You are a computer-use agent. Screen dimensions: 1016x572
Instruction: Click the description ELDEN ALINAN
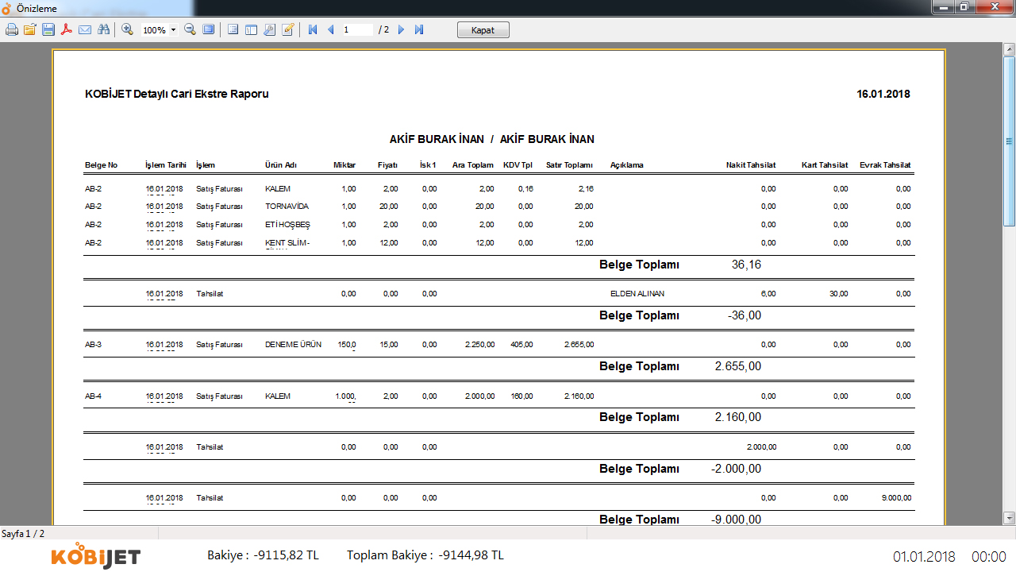pyautogui.click(x=637, y=293)
